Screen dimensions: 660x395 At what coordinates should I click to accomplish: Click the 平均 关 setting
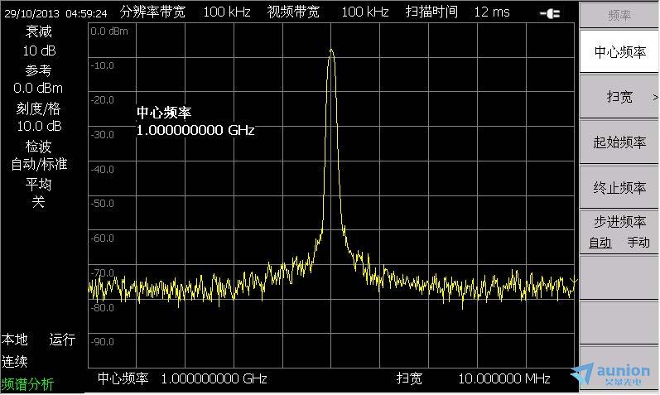coord(38,193)
